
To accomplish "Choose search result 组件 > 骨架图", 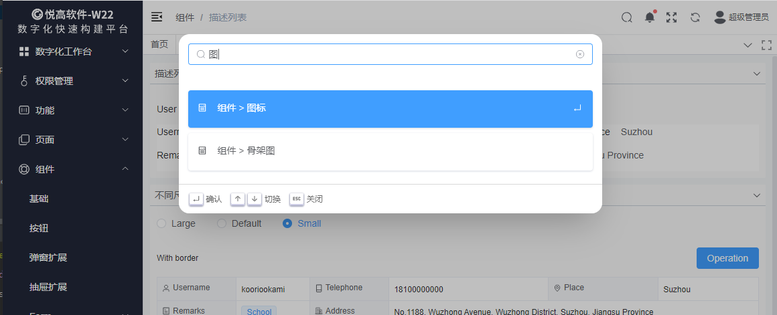I will click(391, 151).
